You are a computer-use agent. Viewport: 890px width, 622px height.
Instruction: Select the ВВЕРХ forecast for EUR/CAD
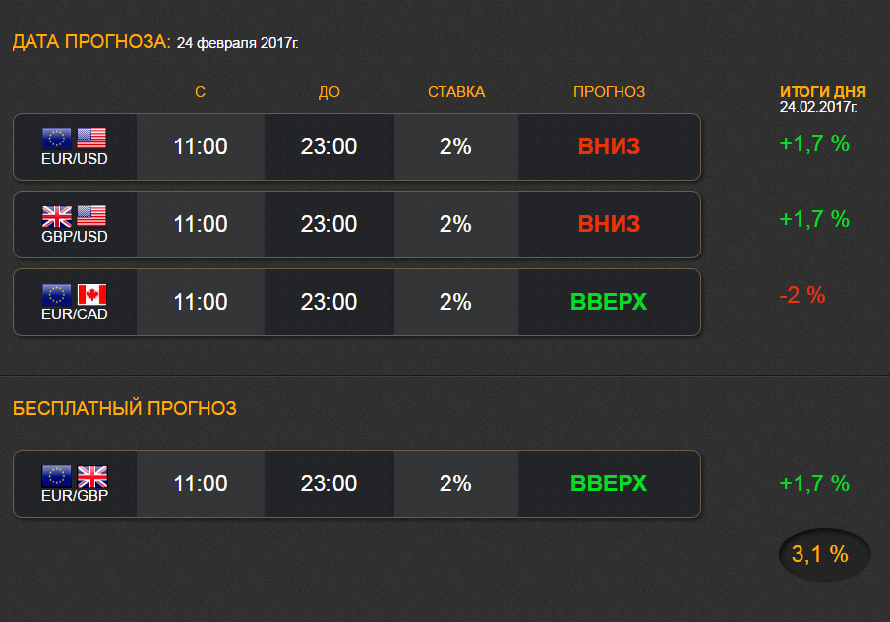pos(609,302)
